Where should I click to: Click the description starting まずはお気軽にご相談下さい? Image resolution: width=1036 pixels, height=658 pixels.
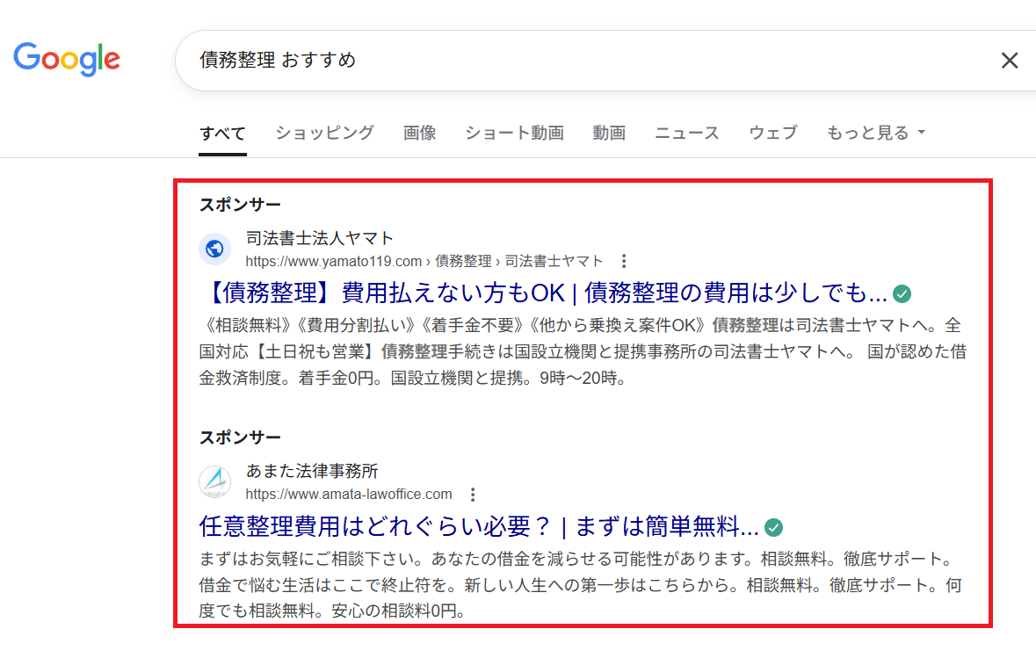pos(580,585)
